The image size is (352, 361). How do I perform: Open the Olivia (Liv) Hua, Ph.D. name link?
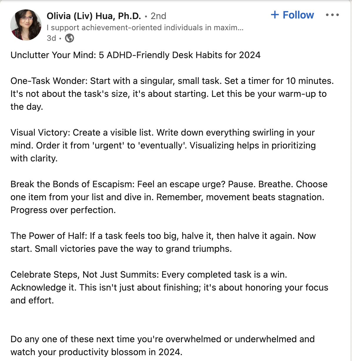(x=94, y=16)
